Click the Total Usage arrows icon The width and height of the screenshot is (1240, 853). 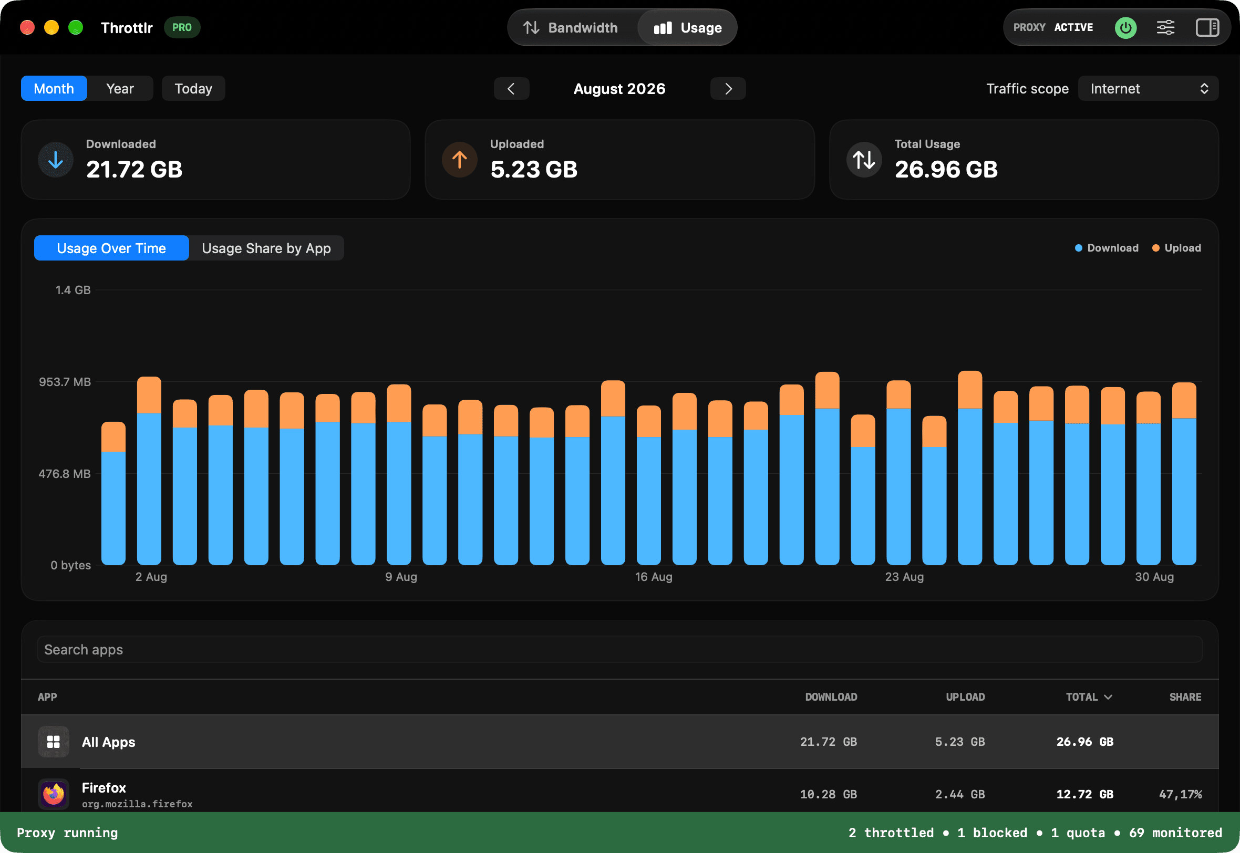pyautogui.click(x=864, y=160)
